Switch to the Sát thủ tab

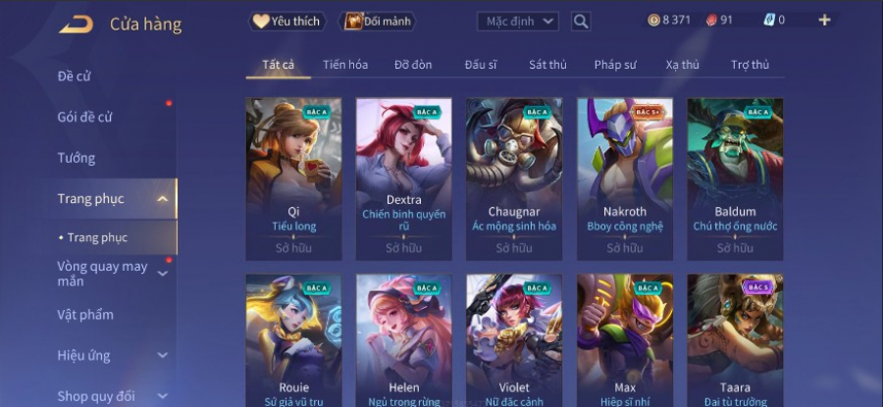[547, 65]
